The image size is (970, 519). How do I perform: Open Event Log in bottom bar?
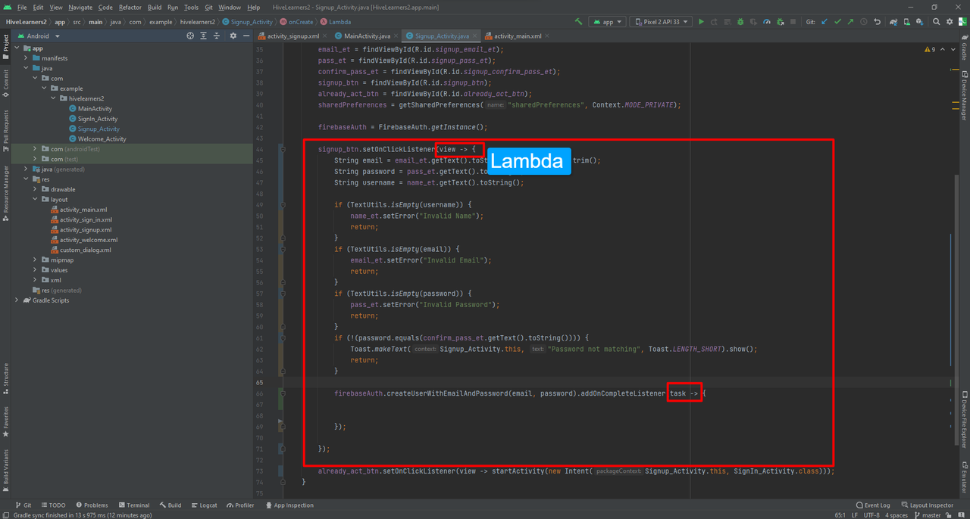click(x=873, y=505)
